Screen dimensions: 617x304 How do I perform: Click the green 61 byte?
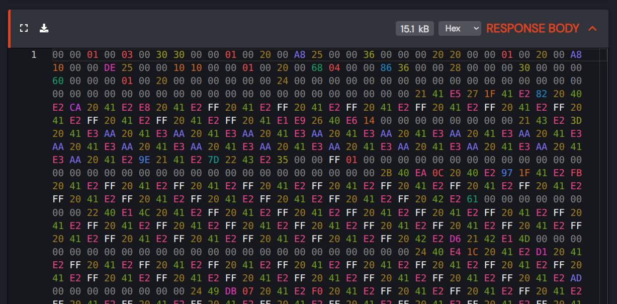coord(472,199)
